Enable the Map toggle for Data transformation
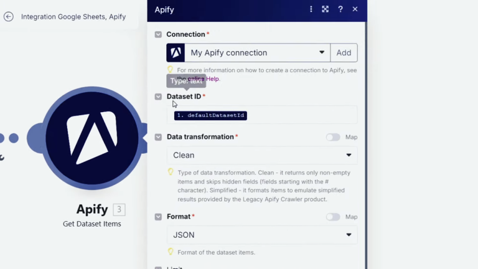 [x=333, y=137]
